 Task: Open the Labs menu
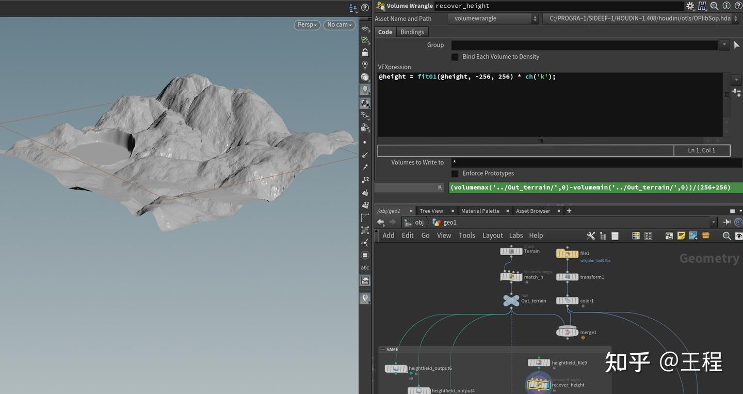tap(516, 235)
